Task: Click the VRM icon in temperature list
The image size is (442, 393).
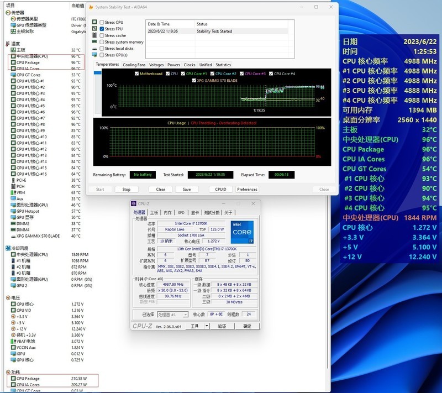Action: pyautogui.click(x=13, y=192)
